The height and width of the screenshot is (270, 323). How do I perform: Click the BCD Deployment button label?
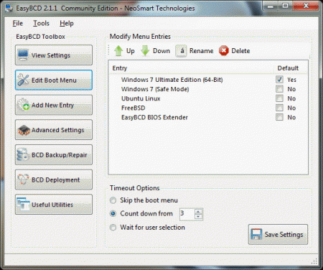56,180
